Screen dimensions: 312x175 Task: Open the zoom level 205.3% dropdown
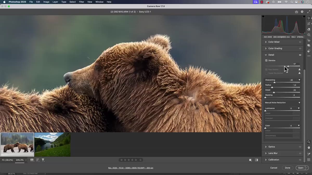[x=21, y=160]
